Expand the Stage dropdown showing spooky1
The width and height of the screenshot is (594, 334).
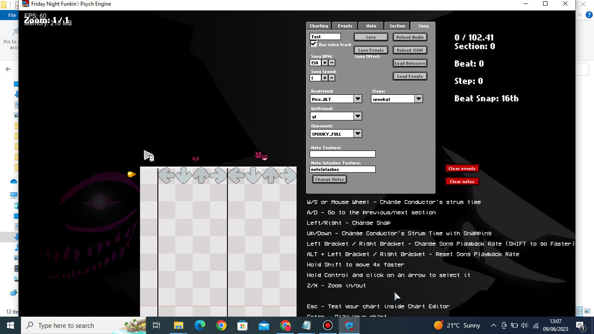click(x=418, y=99)
